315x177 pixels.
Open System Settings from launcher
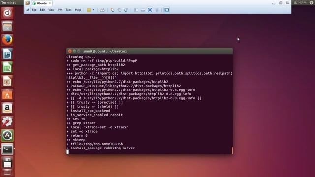pyautogui.click(x=7, y=121)
